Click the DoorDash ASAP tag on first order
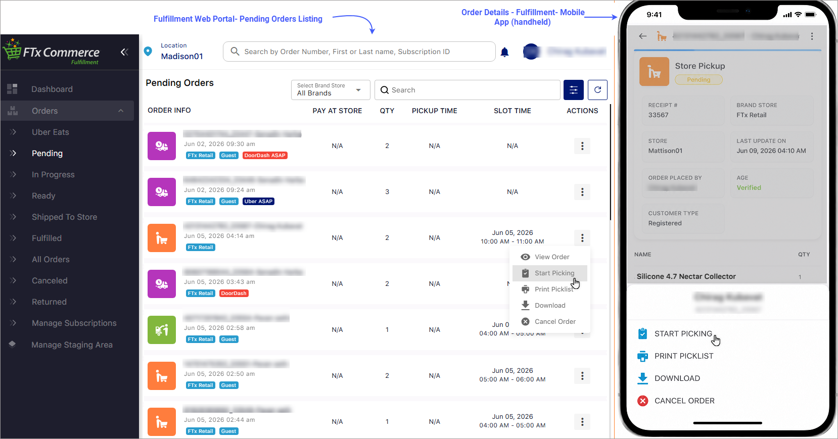The image size is (838, 439). [265, 156]
